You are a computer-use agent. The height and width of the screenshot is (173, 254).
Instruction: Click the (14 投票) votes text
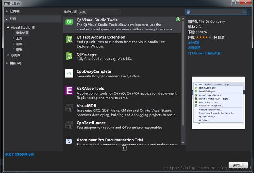219,37
